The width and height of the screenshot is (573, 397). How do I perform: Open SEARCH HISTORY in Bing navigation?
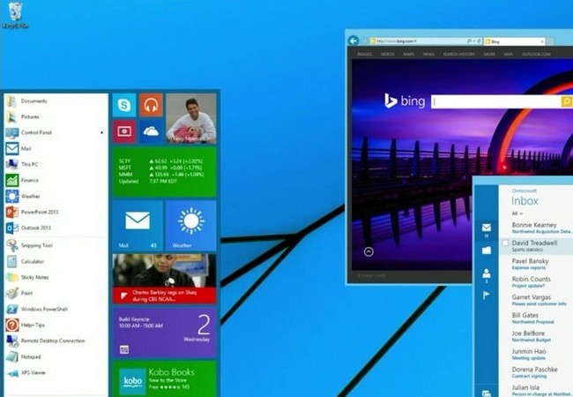pyautogui.click(x=459, y=54)
